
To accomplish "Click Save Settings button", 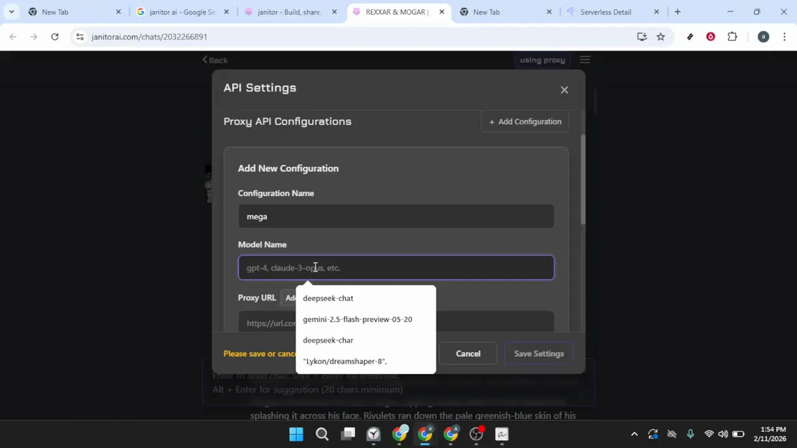I will pos(539,353).
